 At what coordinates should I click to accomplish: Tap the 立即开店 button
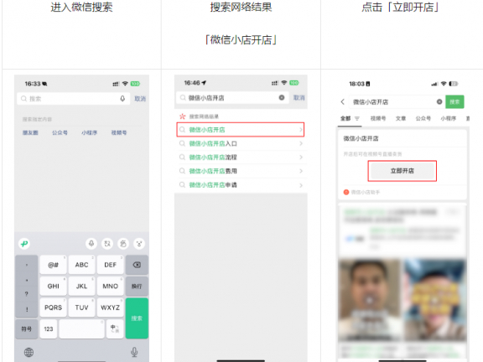(x=402, y=171)
